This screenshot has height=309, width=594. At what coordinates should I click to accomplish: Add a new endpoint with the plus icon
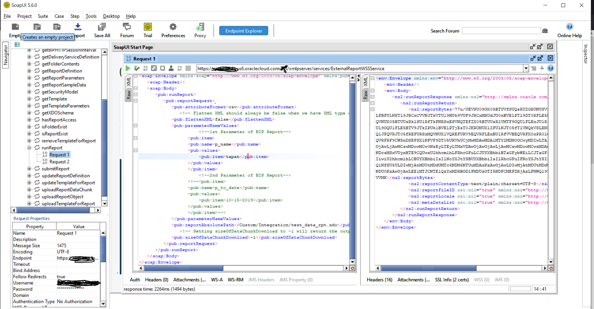[x=542, y=68]
